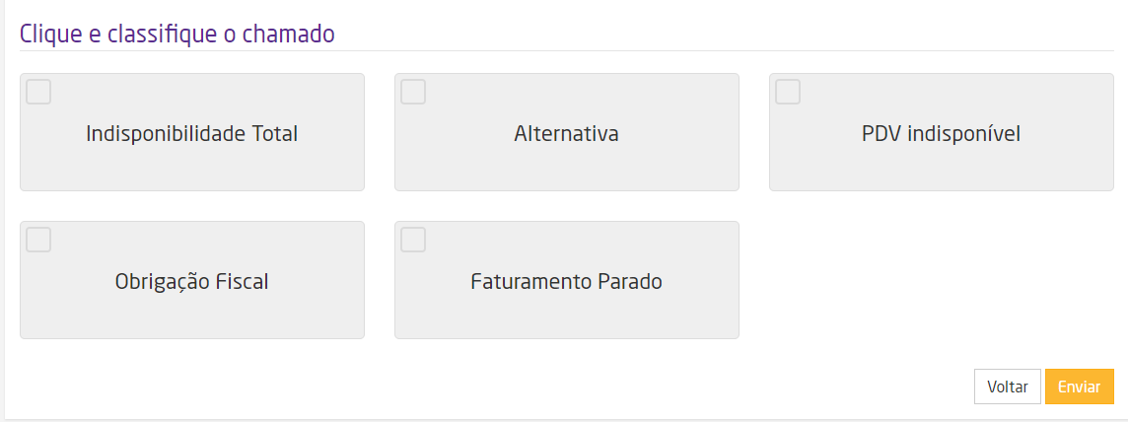Screen dimensions: 1128x422
Task: Click the 'Clique e classifique o chamado' heading
Action: 177,34
